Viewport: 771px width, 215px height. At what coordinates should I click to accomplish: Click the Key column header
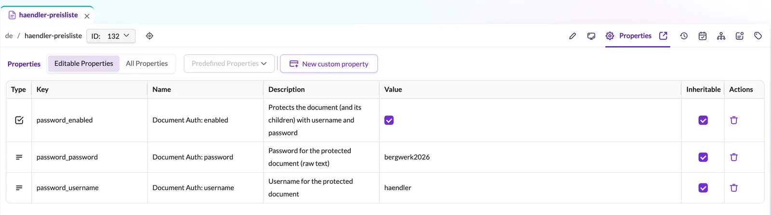click(90, 89)
